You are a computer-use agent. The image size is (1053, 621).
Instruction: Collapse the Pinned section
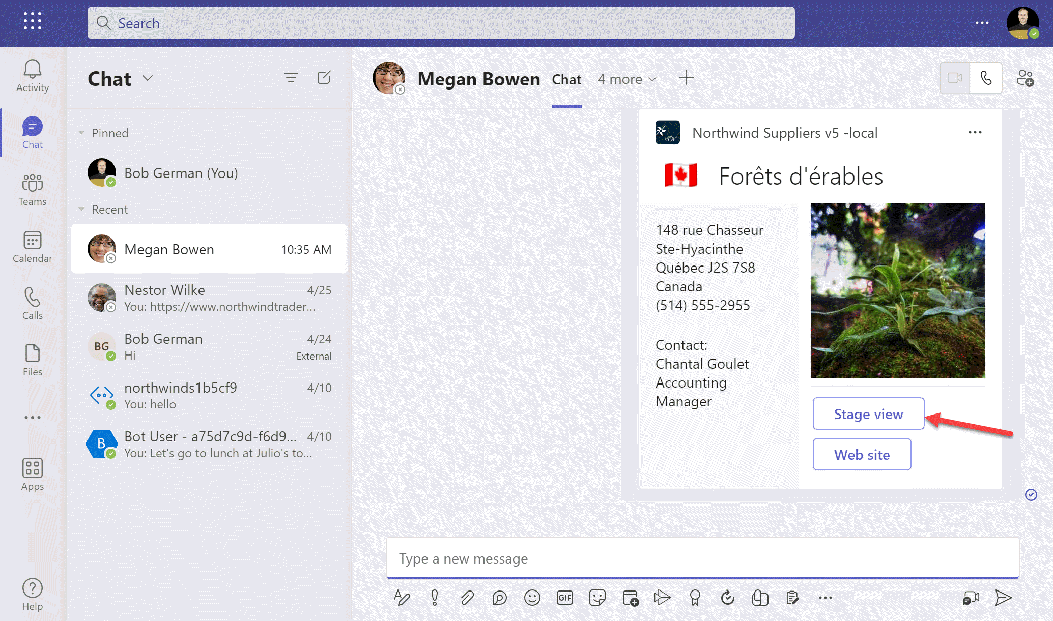(81, 133)
